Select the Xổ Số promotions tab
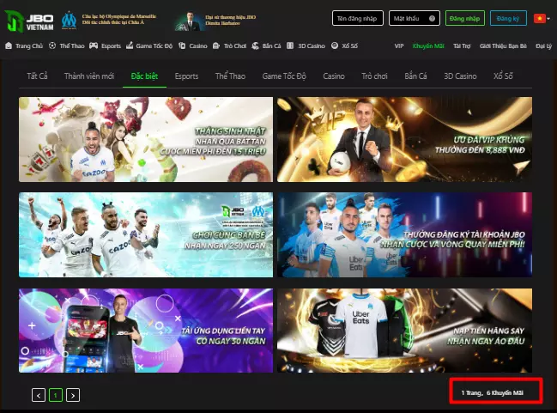557x413 pixels. coord(503,76)
